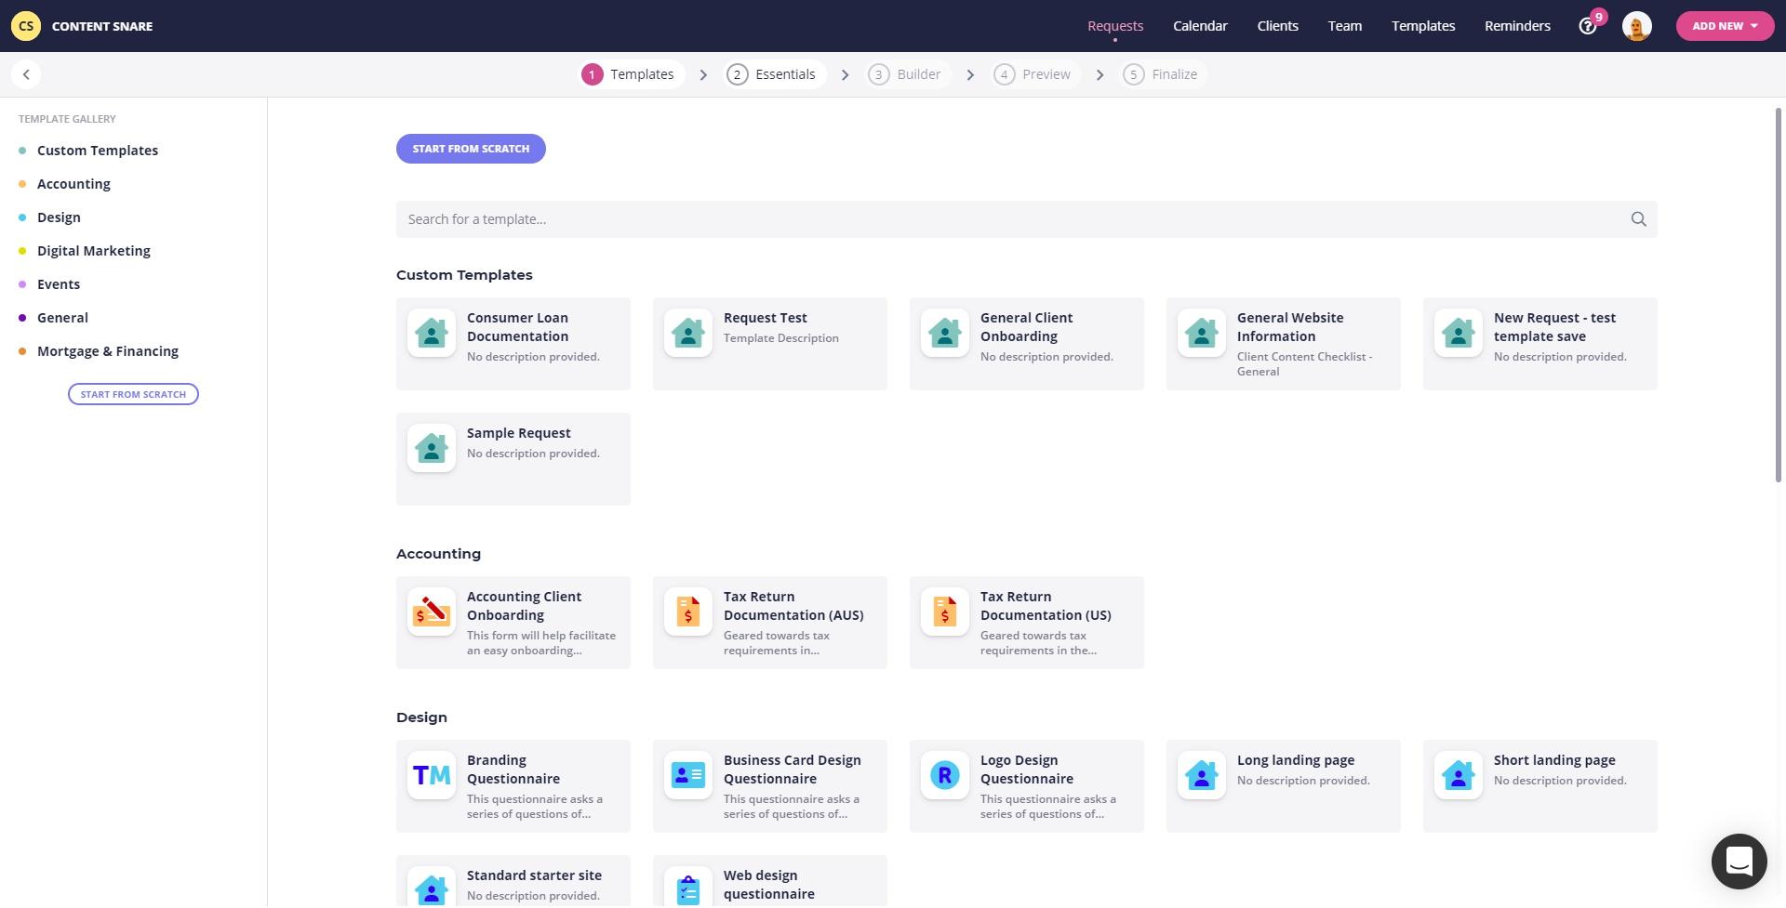The image size is (1786, 908).
Task: Click the General Client Onboarding title
Action: coord(1026,327)
